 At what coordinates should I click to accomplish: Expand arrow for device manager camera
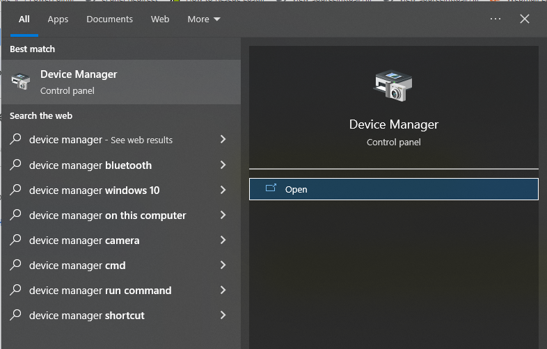[x=223, y=241]
